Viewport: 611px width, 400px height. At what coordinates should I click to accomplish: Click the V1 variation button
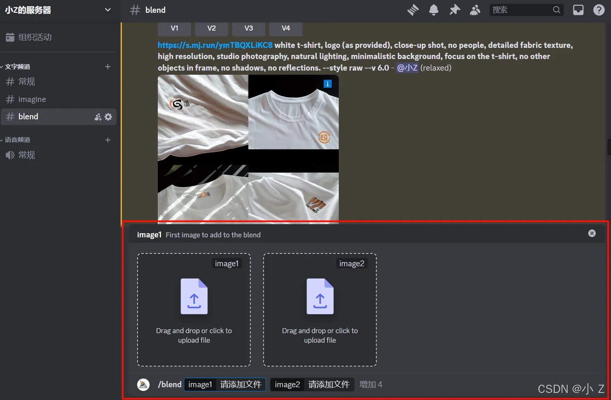pos(174,28)
